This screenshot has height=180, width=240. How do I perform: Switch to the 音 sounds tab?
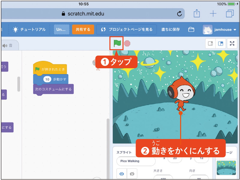point(8,45)
